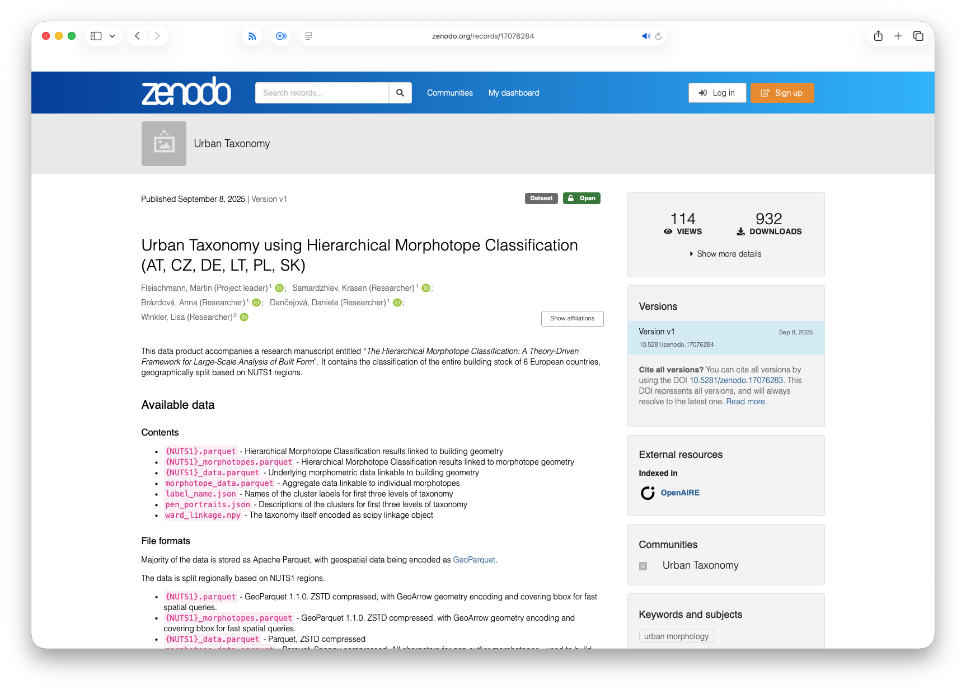Click the Zenodo logo
966x690 pixels.
pos(186,92)
